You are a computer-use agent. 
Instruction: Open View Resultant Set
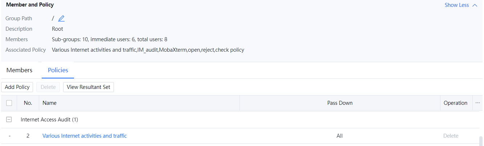tap(89, 87)
